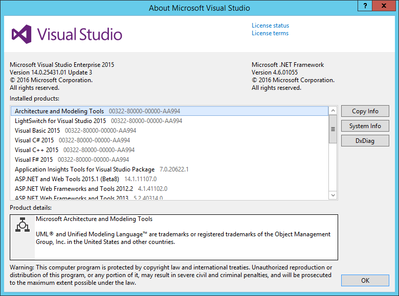Close the About Microsoft Visual Studio dialog
399x296 pixels.
(x=384, y=6)
